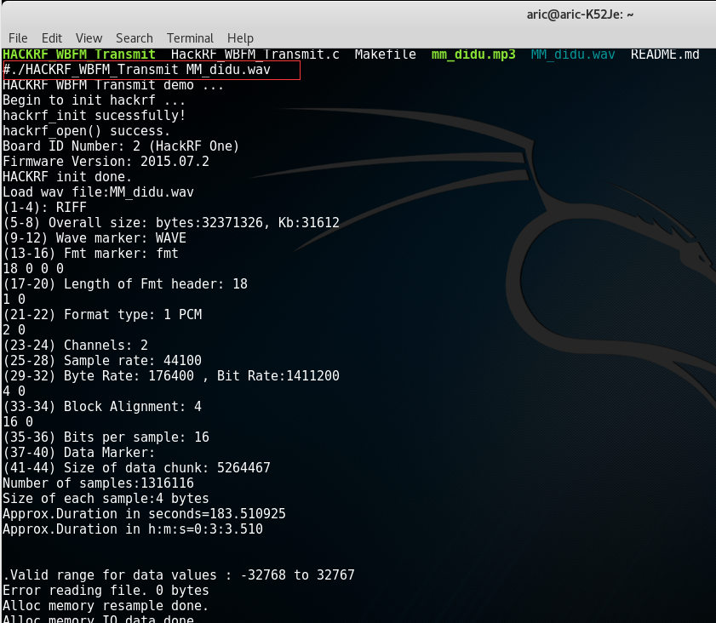This screenshot has width=716, height=623.
Task: Click the 'Format type: 1 PCM' line
Action: click(102, 314)
